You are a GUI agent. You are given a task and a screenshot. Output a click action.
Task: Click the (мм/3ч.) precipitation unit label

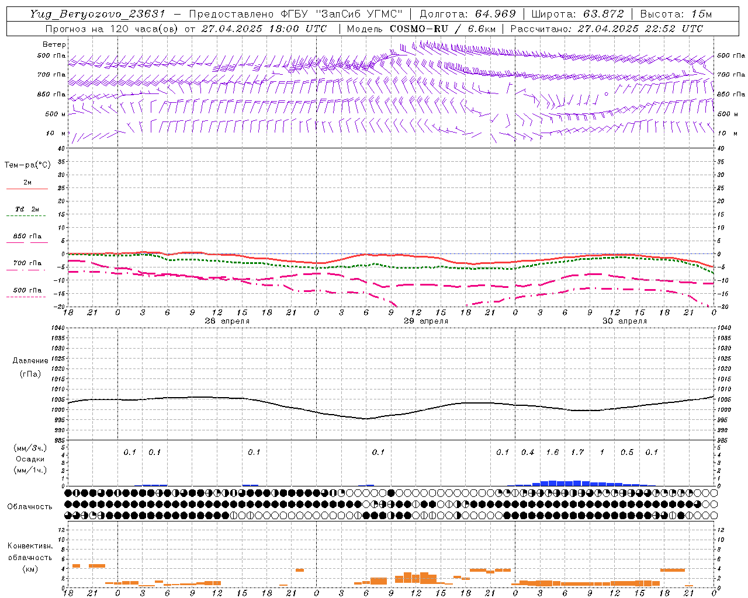coord(30,448)
